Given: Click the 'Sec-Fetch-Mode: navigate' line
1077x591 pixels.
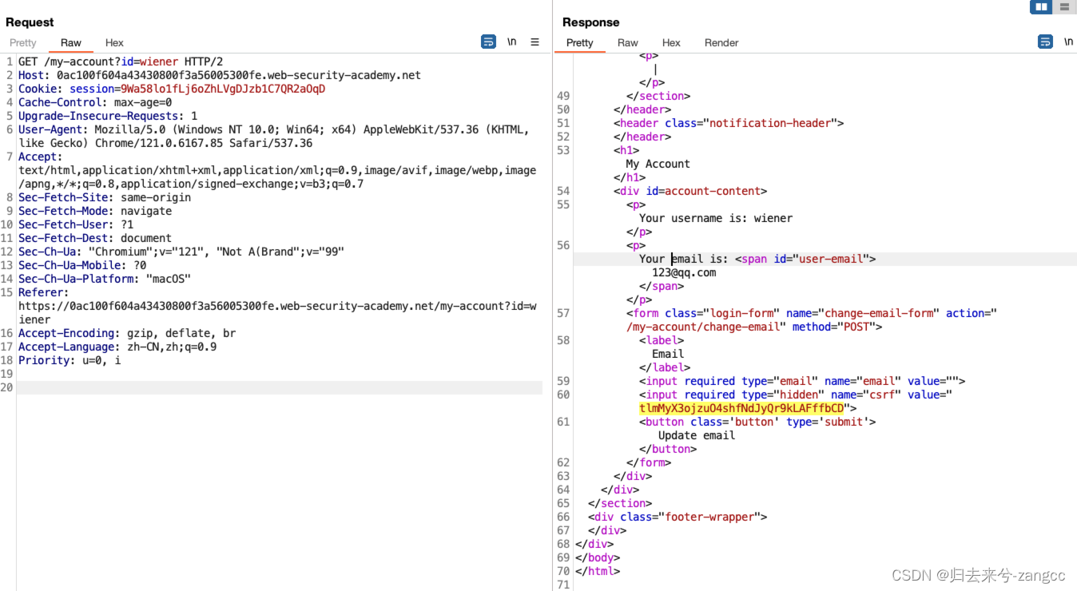Looking at the screenshot, I should point(95,211).
